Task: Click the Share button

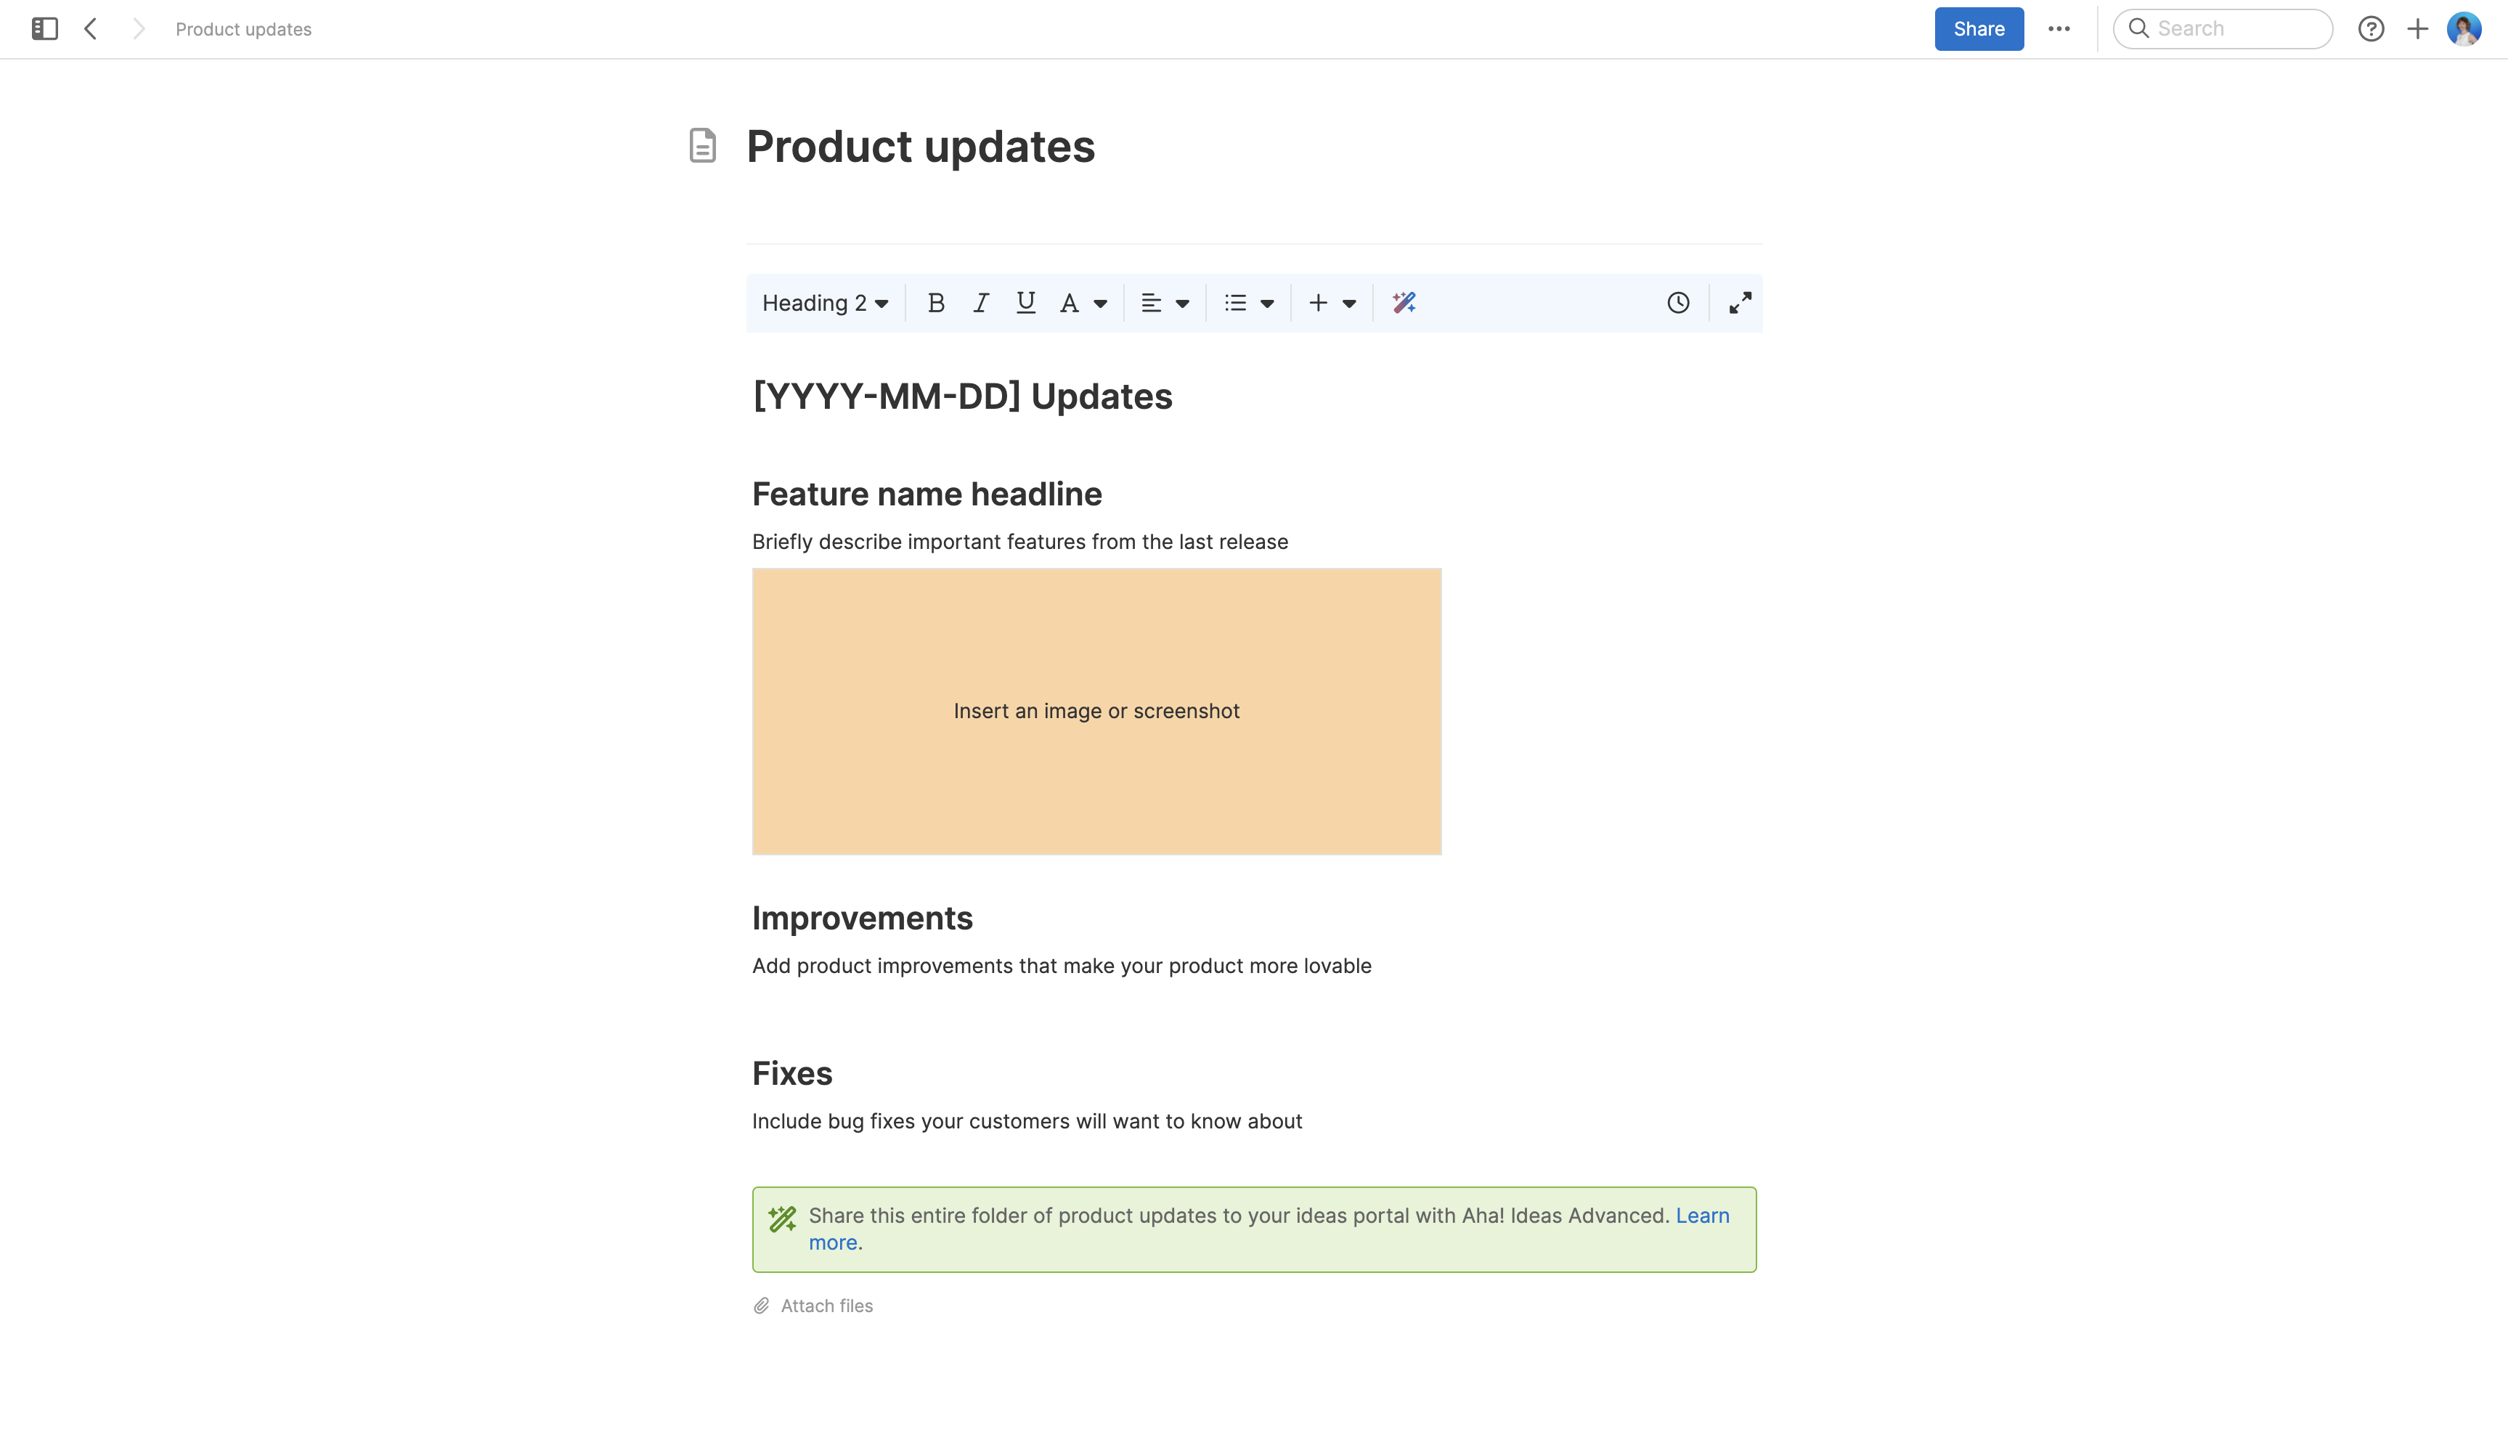Action: click(1978, 29)
